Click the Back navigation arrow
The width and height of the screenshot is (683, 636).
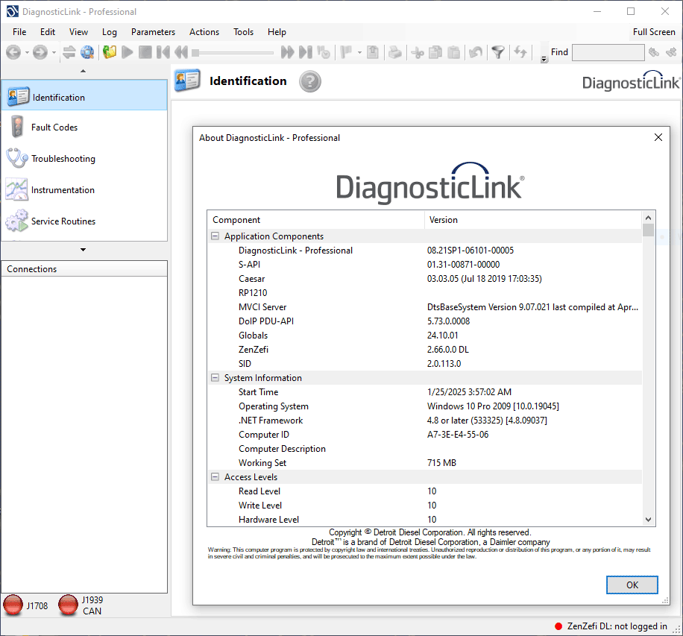point(13,52)
